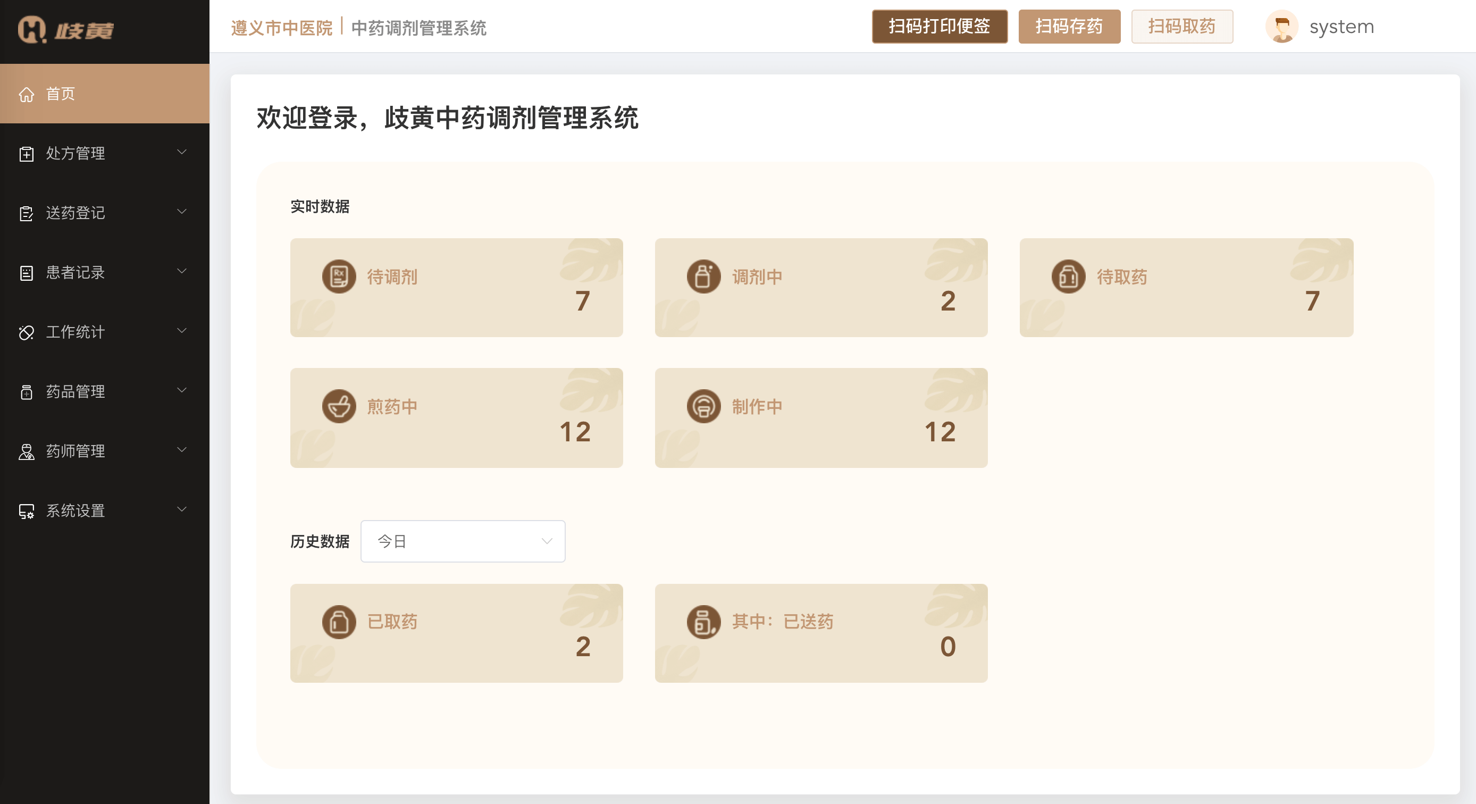The image size is (1476, 804).
Task: Click the 药师管理 pharmacist icon
Action: point(27,451)
